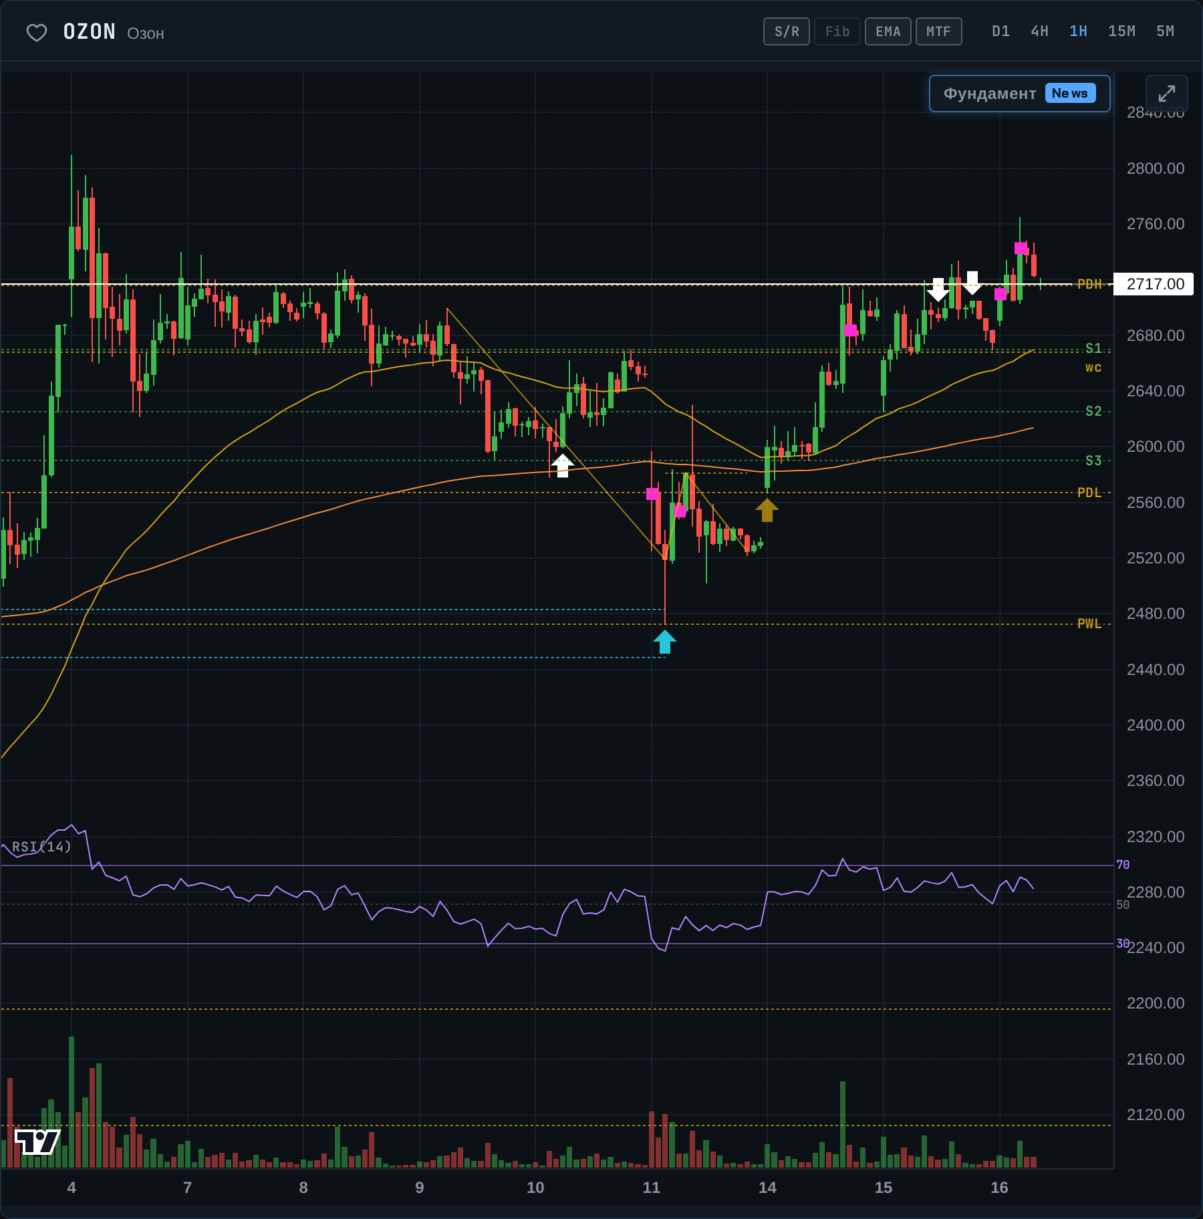Screen dimensions: 1203x1219
Task: Select the brown up-arrow signal near date 14
Action: pyautogui.click(x=767, y=510)
